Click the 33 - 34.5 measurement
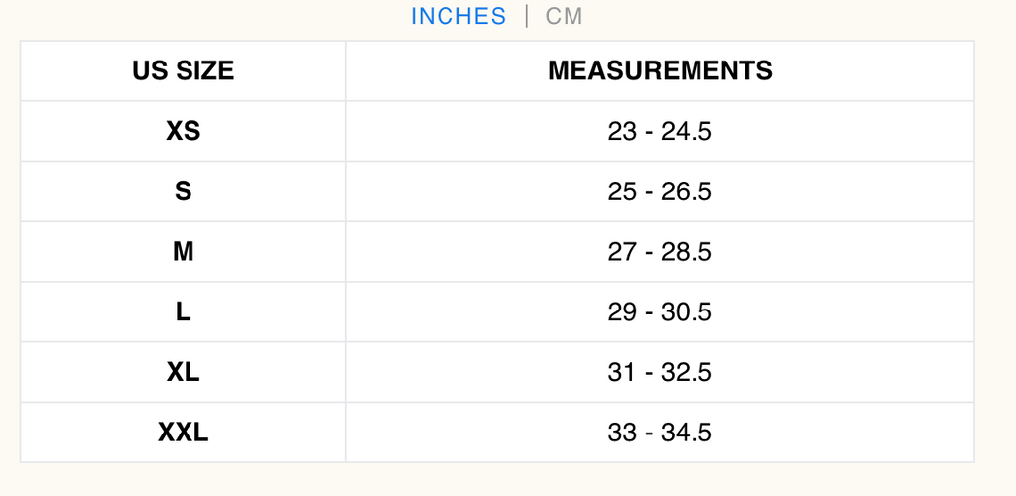Image resolution: width=1016 pixels, height=496 pixels. point(660,433)
